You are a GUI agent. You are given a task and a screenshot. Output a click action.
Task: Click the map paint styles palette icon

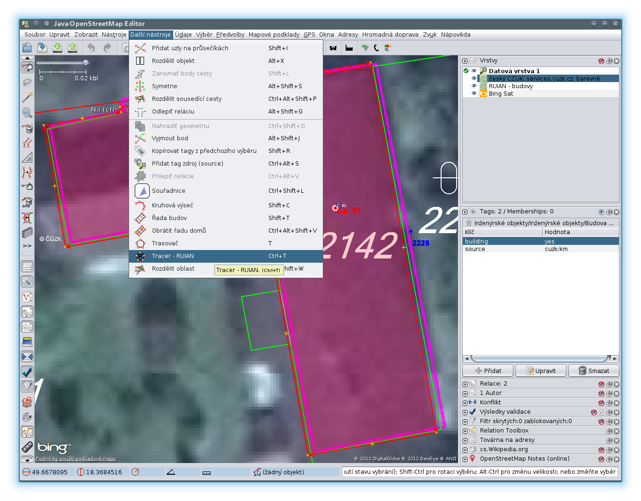27,417
